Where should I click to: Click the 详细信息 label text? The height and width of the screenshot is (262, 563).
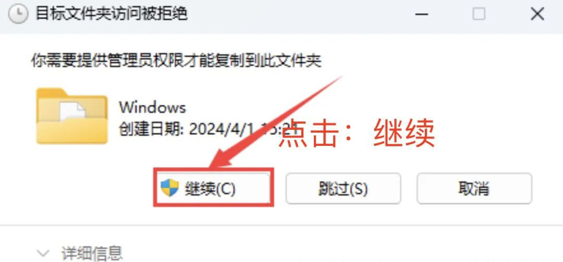click(92, 253)
